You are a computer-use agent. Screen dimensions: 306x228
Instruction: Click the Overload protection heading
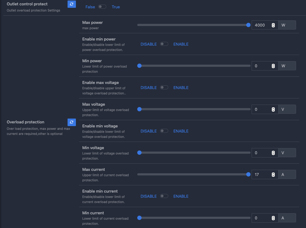[26, 122]
